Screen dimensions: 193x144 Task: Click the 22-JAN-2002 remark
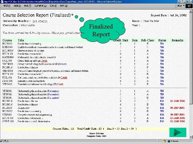click(177, 121)
